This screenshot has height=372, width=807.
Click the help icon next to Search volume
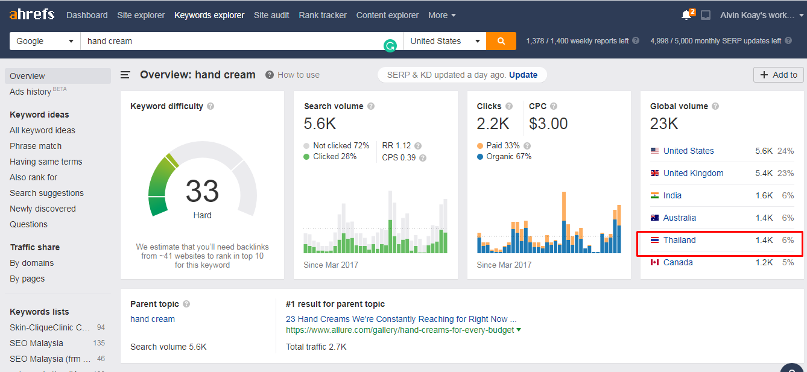pos(371,106)
